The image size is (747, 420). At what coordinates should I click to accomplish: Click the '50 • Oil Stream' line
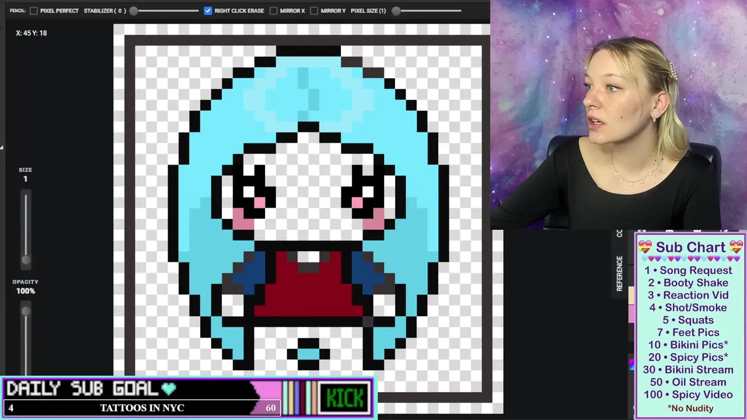coord(688,382)
